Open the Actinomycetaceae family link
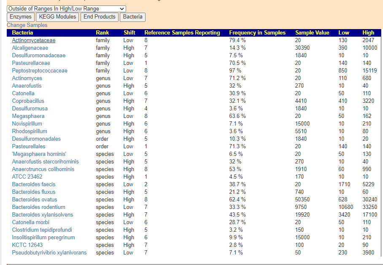Screen dimensions: 383x265 point(33,40)
